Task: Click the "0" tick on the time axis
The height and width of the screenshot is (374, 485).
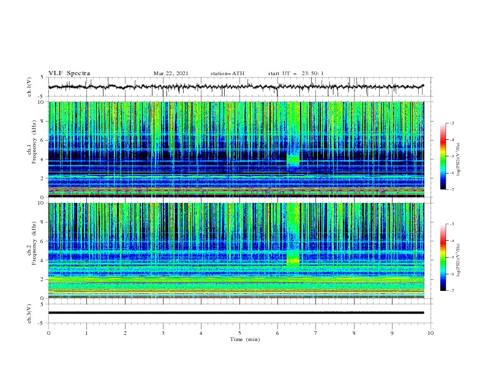Action: click(48, 333)
